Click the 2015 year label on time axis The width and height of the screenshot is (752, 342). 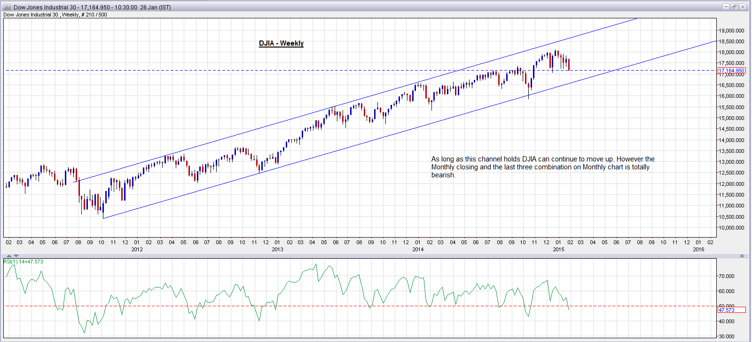tap(558, 249)
